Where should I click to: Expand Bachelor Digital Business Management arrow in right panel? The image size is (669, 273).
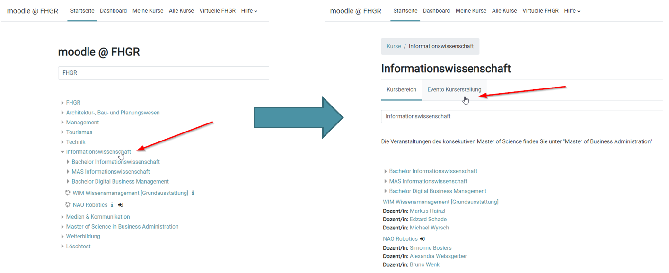click(x=386, y=191)
